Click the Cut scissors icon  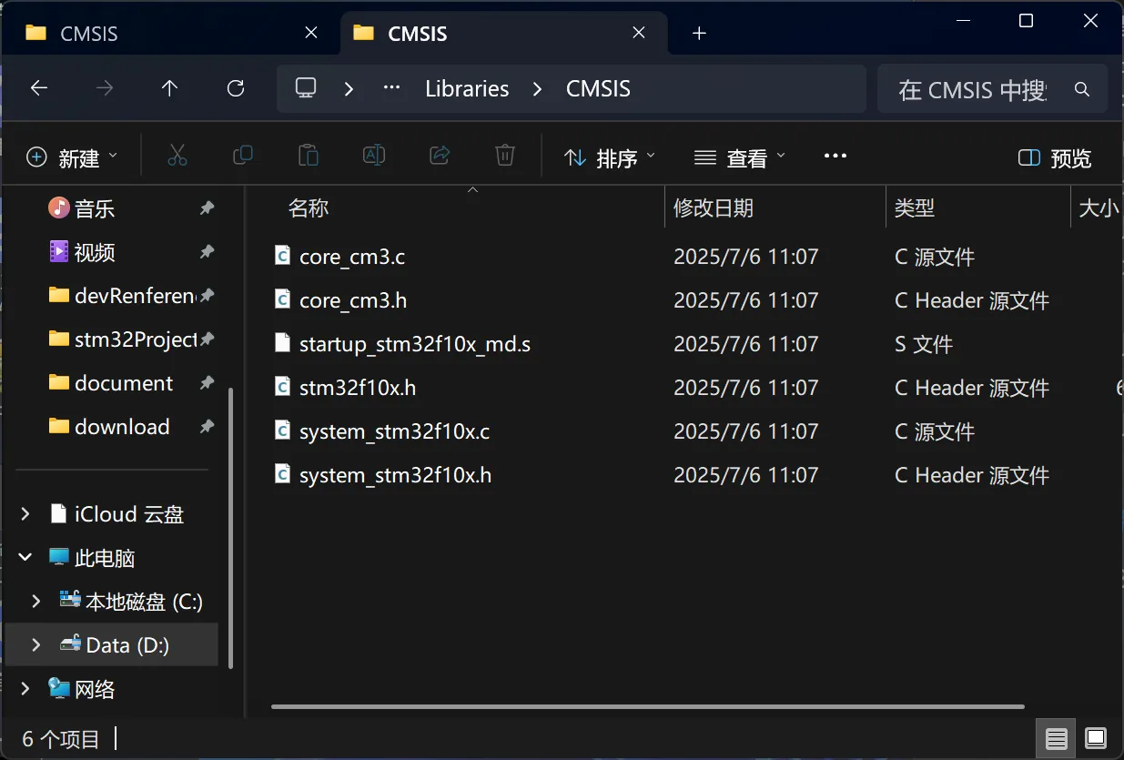pos(177,157)
